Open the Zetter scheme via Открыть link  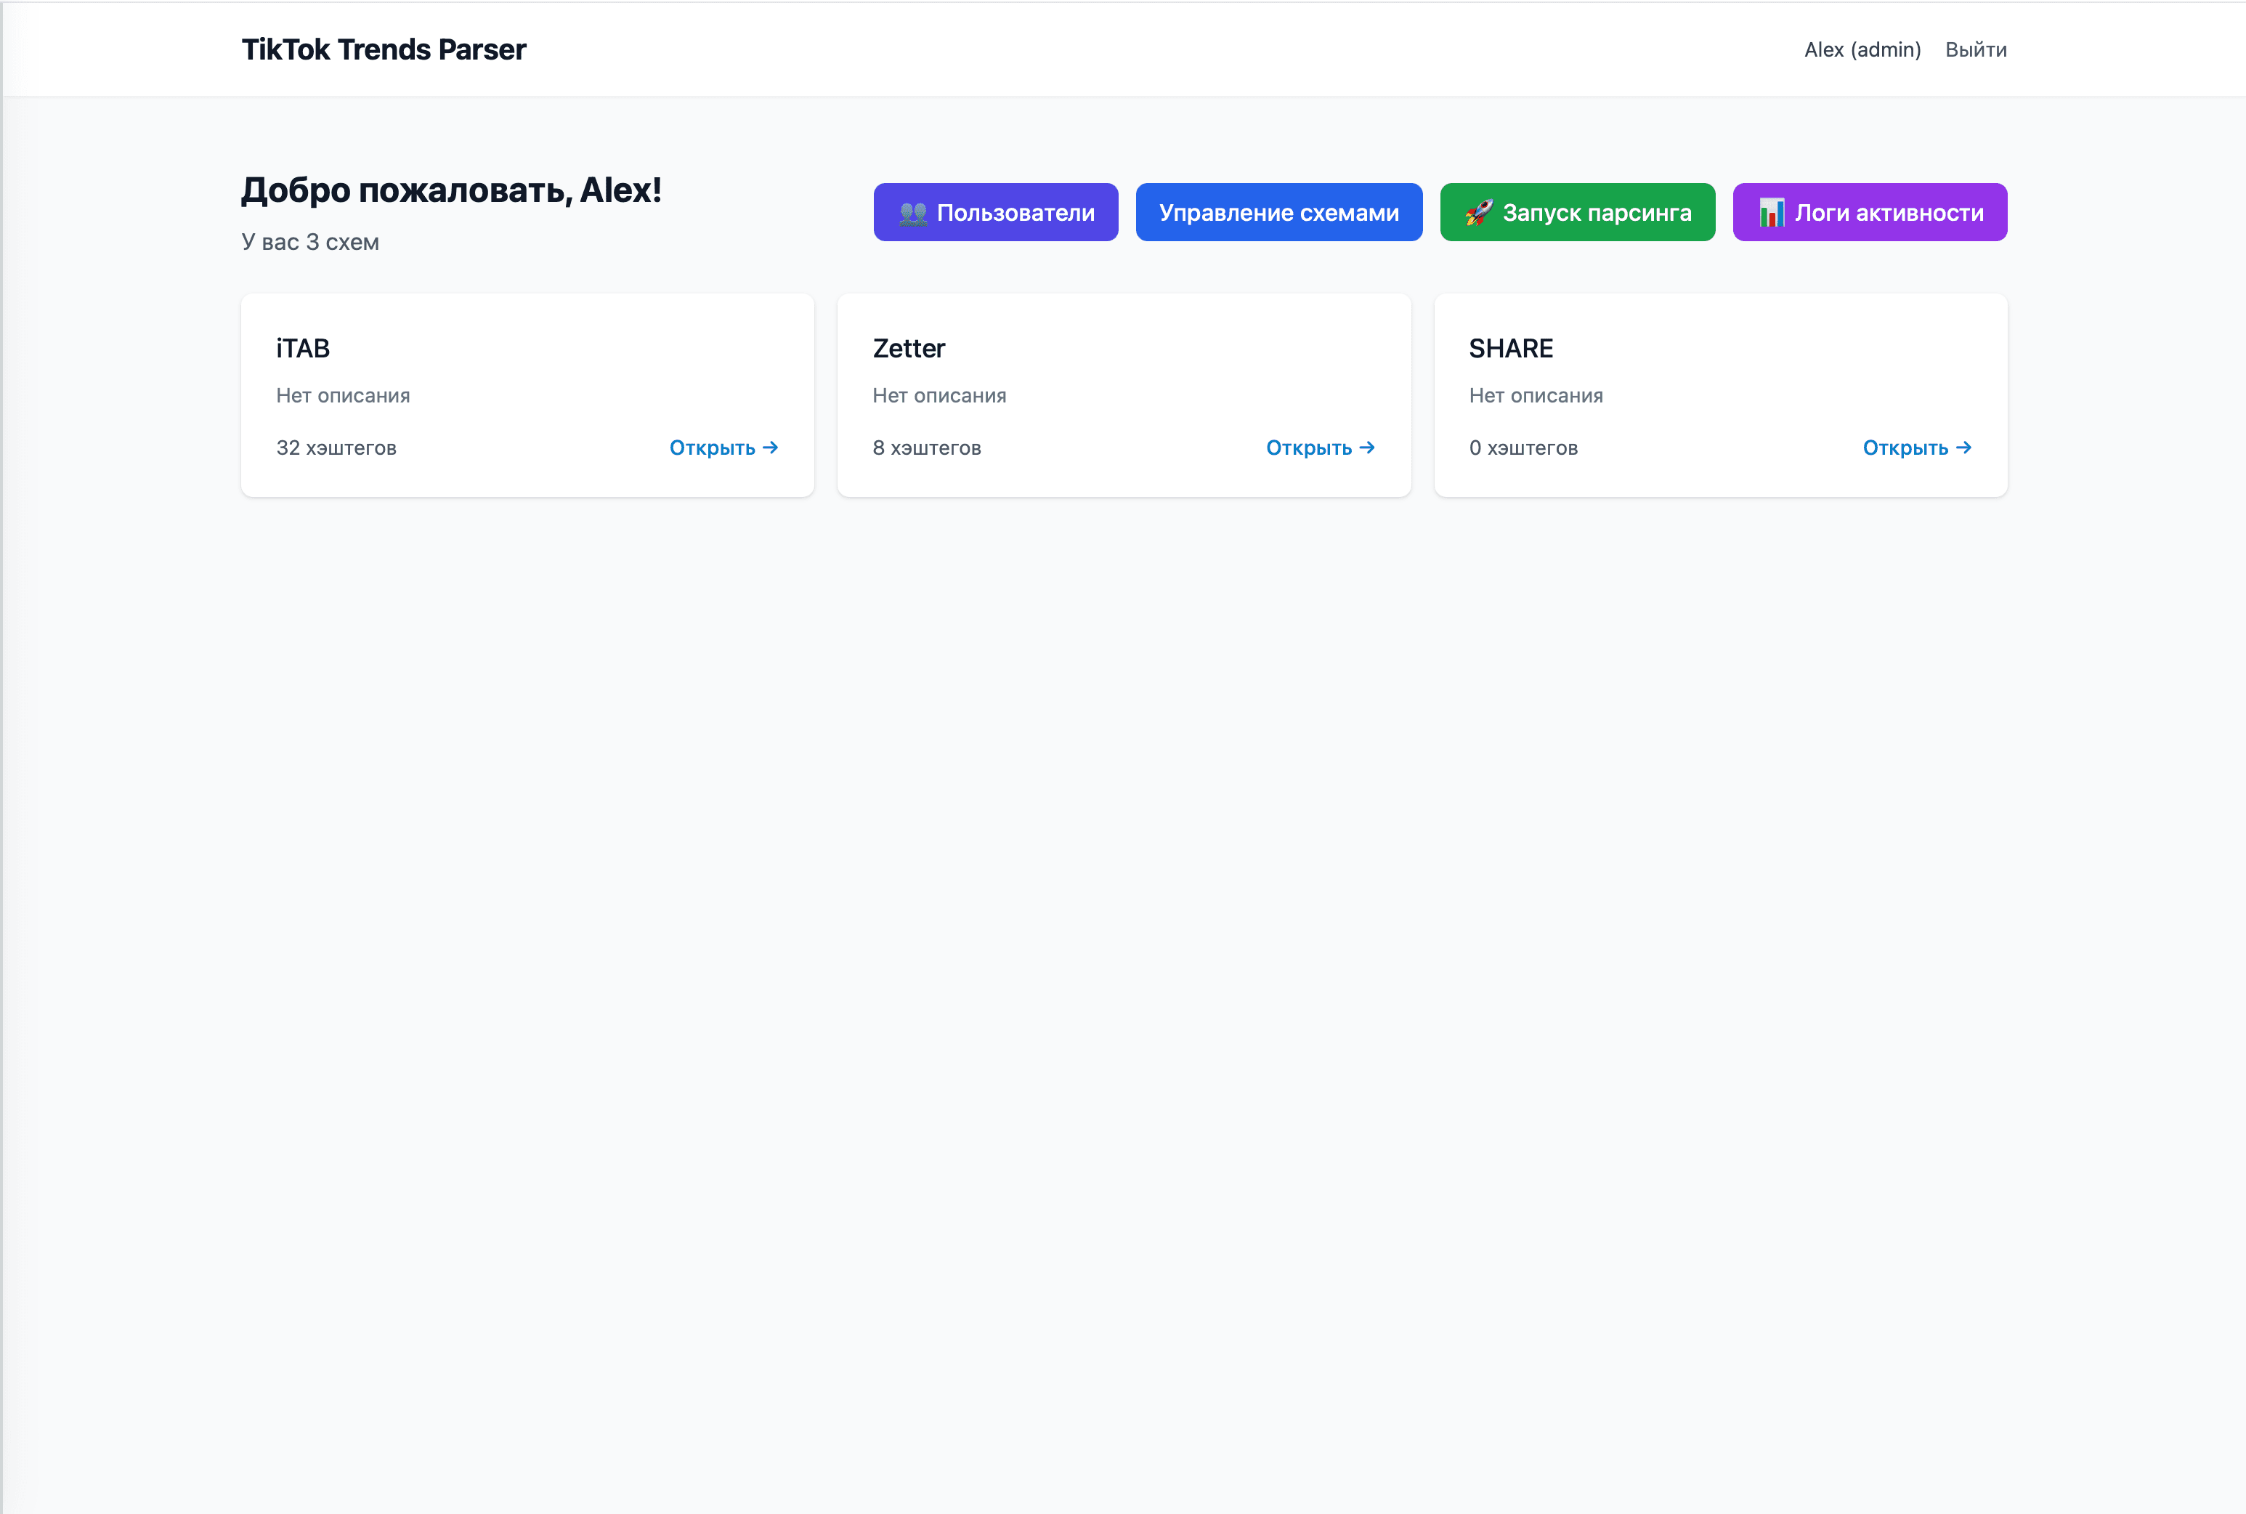1309,448
